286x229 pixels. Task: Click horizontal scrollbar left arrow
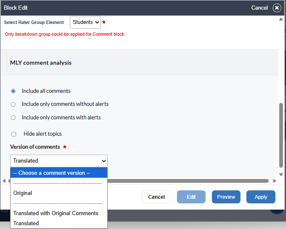click(4, 181)
